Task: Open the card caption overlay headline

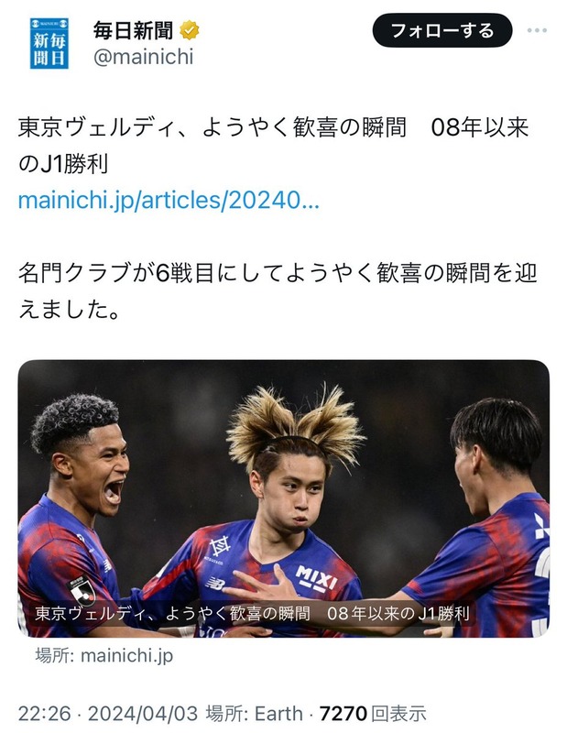Action: pos(252,613)
